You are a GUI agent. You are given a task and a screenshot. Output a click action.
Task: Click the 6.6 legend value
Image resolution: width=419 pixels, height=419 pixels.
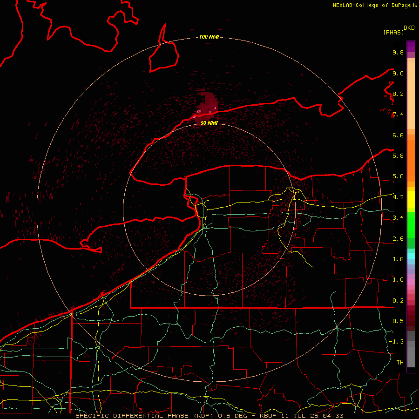pyautogui.click(x=398, y=135)
